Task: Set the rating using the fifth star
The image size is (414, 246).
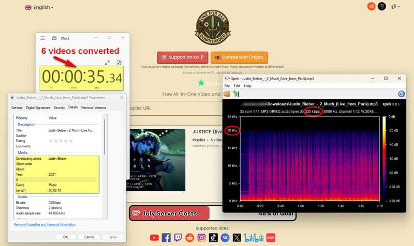Action: pyautogui.click(x=71, y=141)
